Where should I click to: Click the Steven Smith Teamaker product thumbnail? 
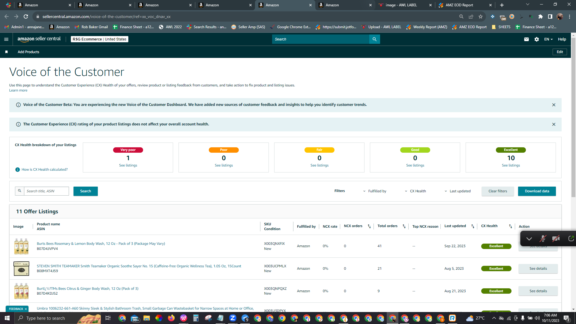tap(21, 268)
